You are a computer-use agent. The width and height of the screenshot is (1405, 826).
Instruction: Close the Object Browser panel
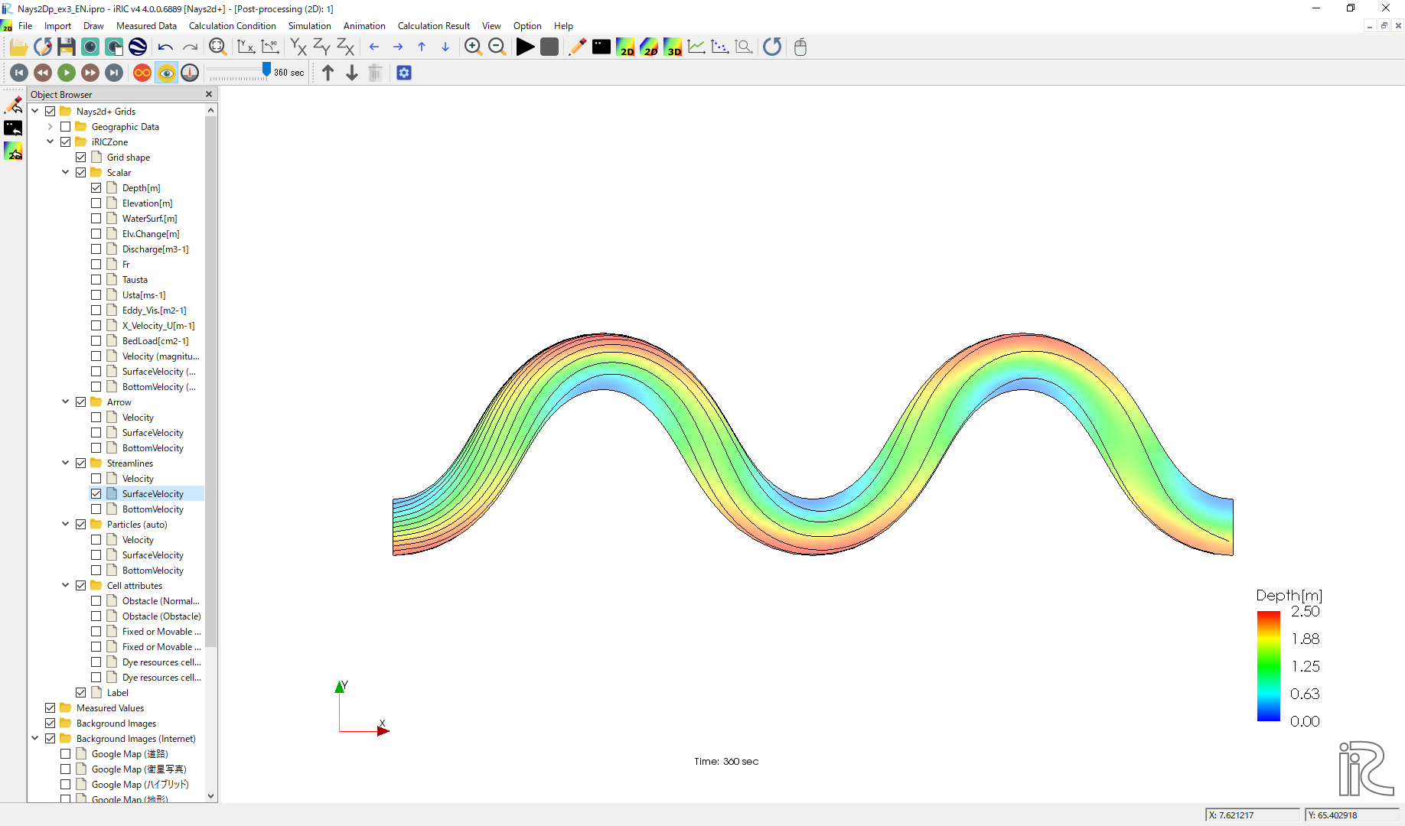pyautogui.click(x=209, y=94)
